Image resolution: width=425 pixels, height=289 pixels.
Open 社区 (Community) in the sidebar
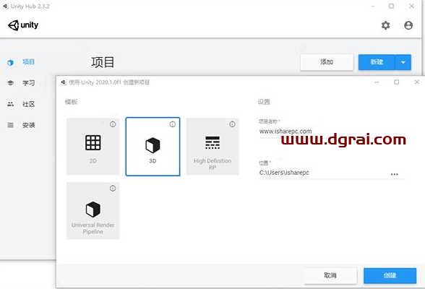coord(28,104)
